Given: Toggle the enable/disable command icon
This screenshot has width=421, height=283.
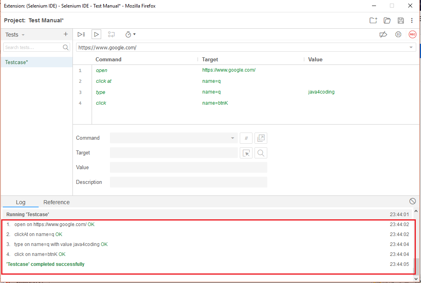Looking at the screenshot, I should click(246, 138).
